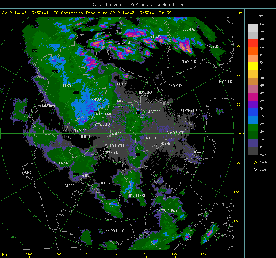Click the DHARWAD city label

pos(80,131)
